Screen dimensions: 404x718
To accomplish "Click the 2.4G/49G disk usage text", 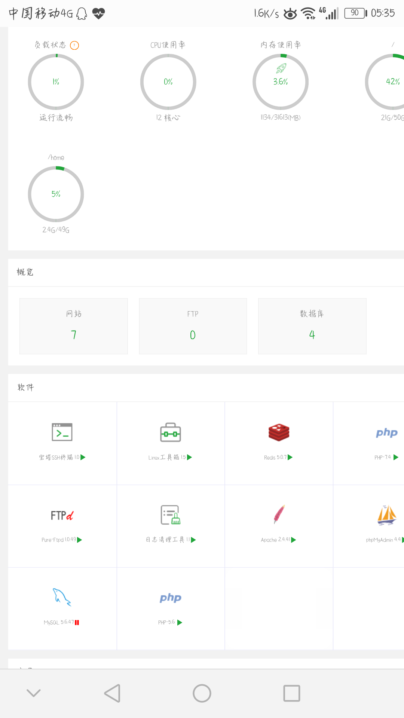I will click(x=56, y=230).
